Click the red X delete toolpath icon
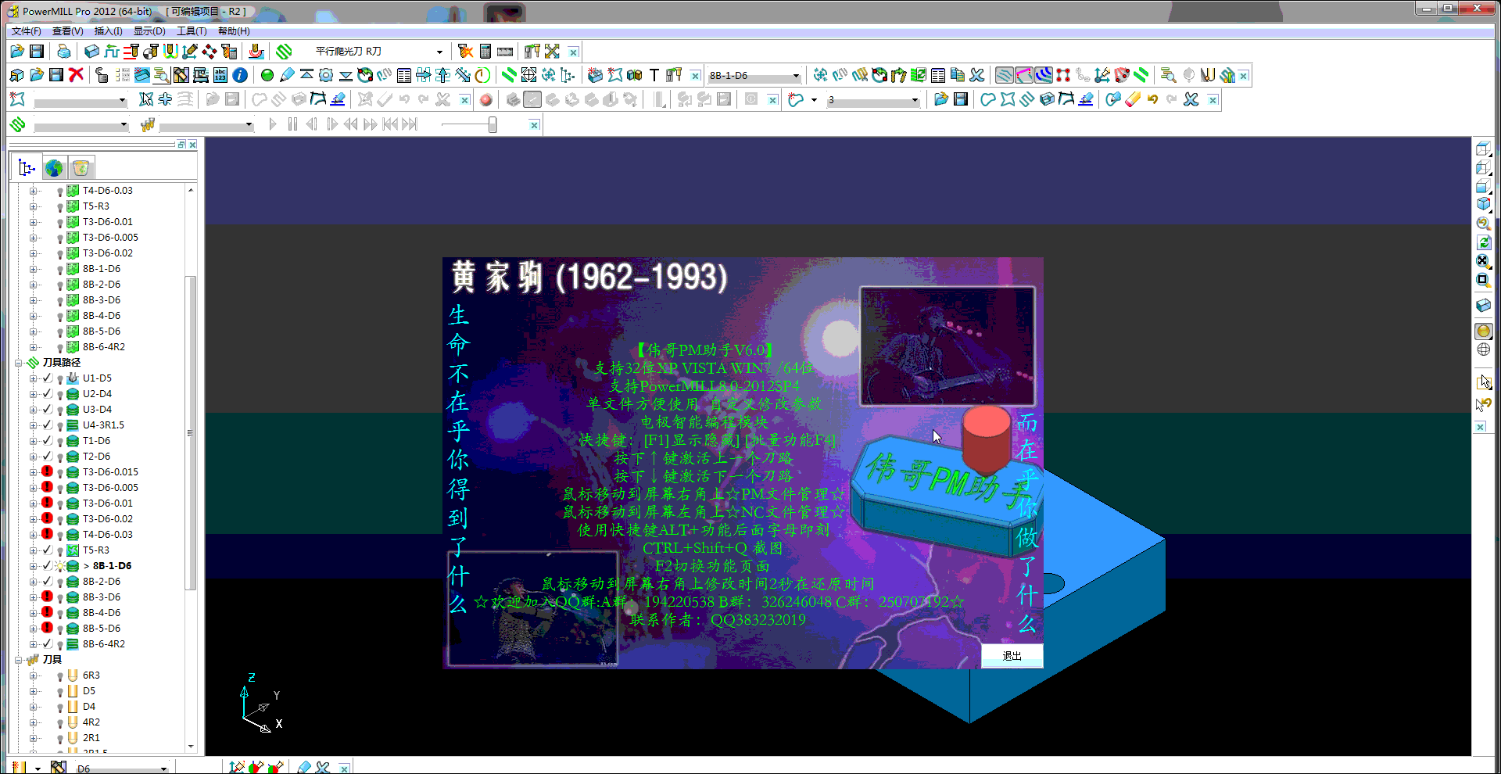This screenshot has height=774, width=1501. [76, 75]
